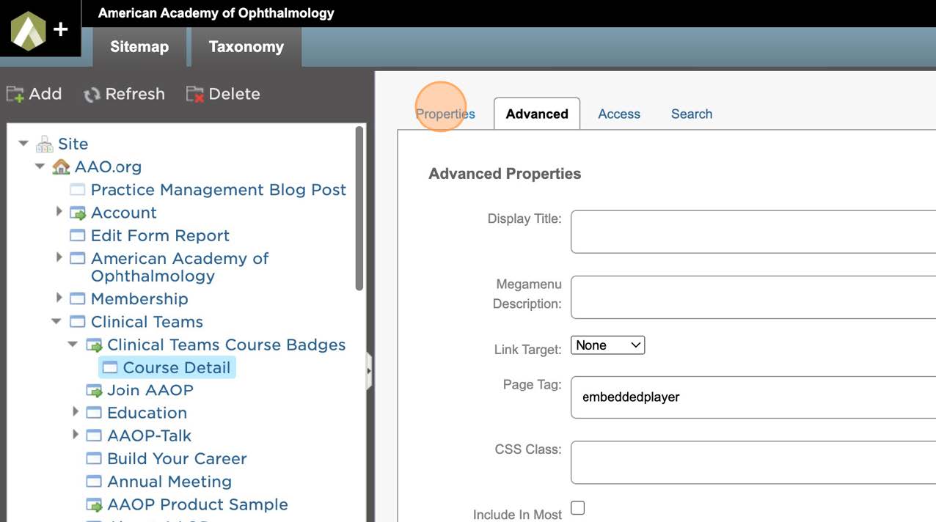The image size is (936, 522).
Task: Click the Annual Meeting page icon
Action: click(94, 481)
